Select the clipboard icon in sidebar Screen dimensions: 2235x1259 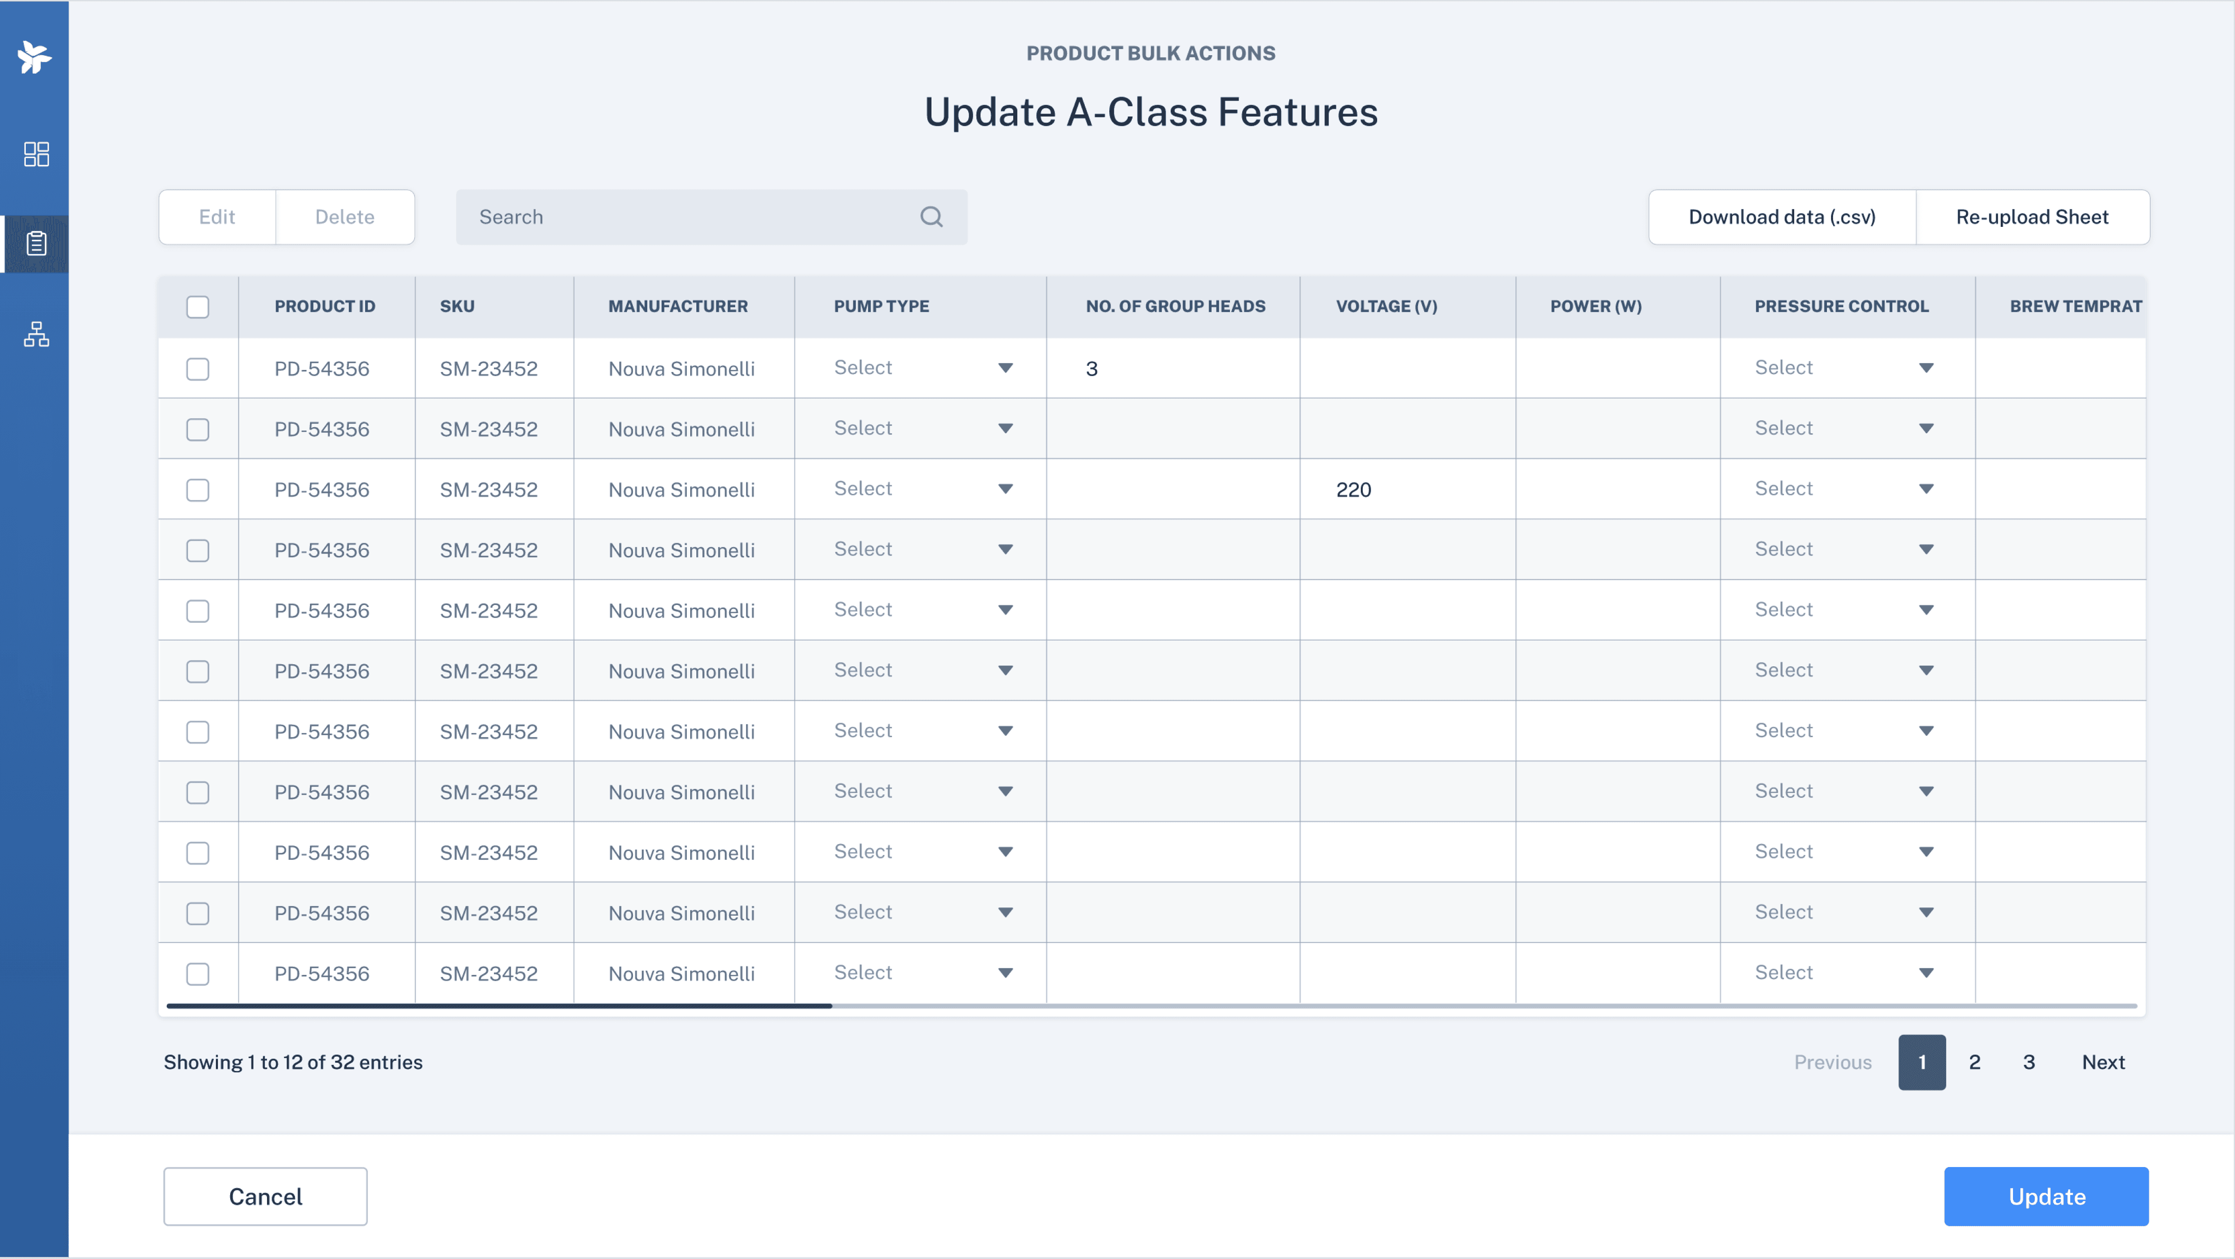[x=36, y=244]
